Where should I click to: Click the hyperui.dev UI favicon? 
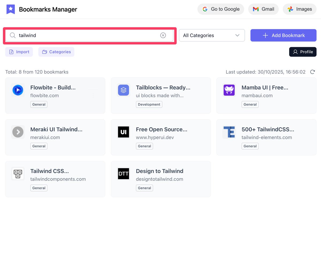[x=123, y=132]
